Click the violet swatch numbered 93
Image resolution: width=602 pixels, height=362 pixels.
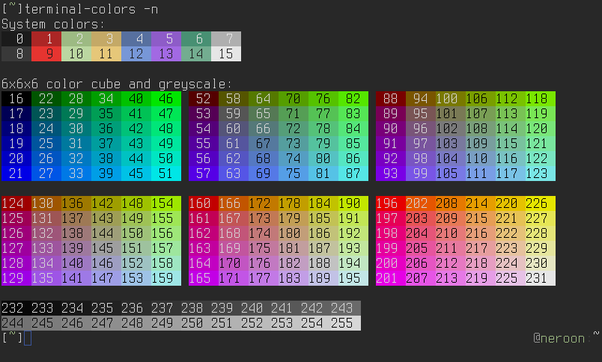coord(391,174)
